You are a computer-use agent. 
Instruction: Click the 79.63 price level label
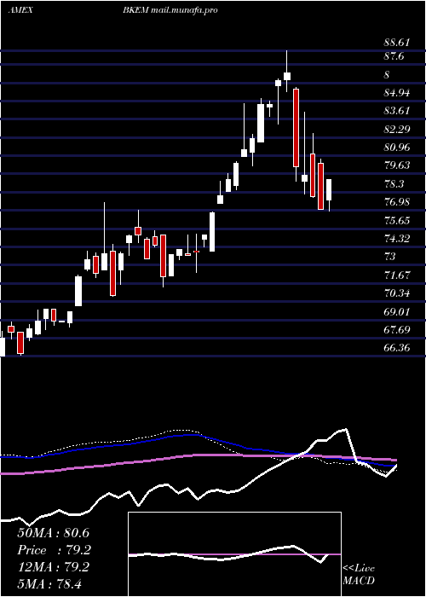(397, 165)
